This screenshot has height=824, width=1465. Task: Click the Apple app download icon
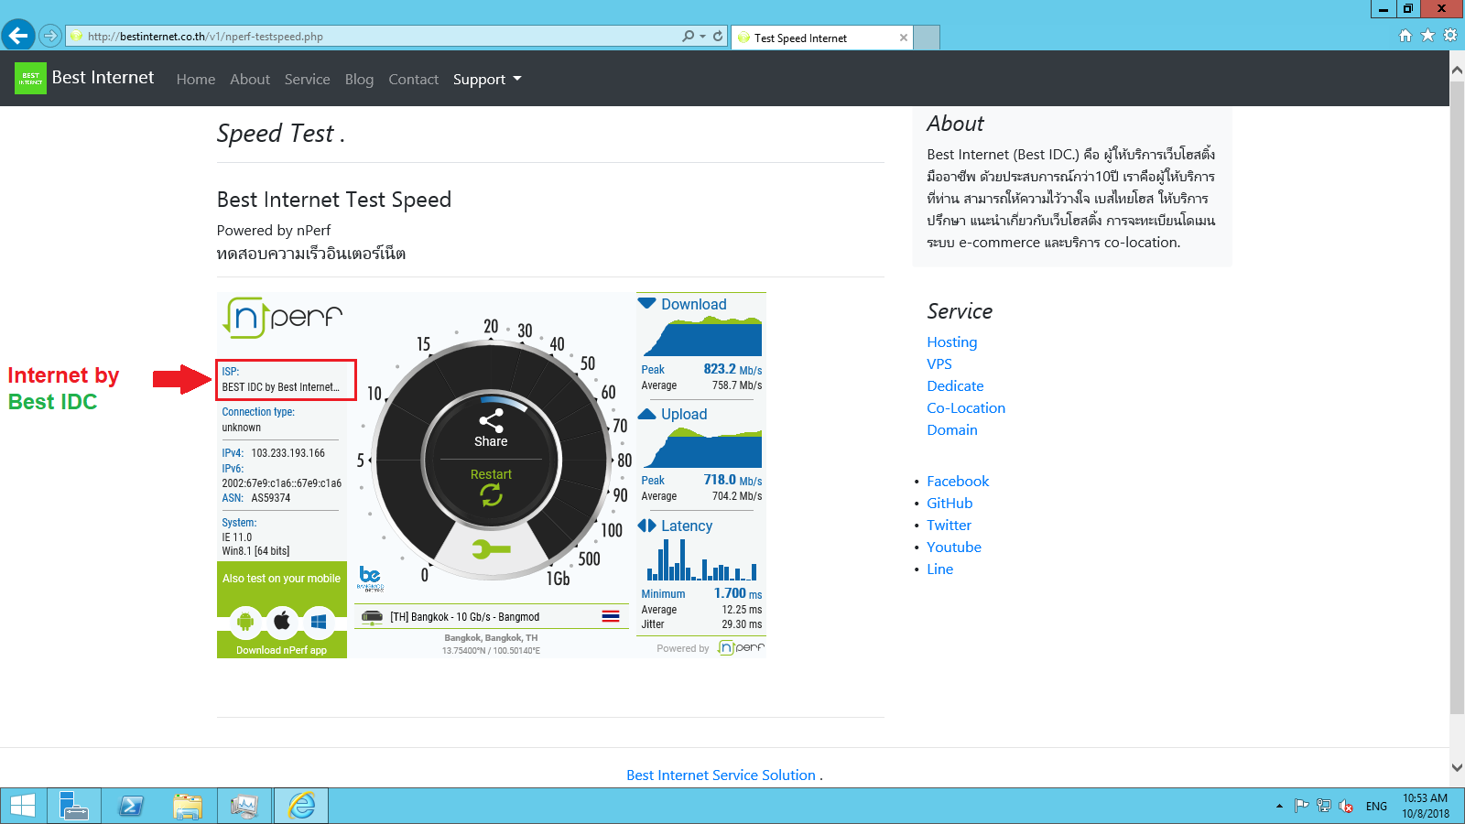pos(282,623)
